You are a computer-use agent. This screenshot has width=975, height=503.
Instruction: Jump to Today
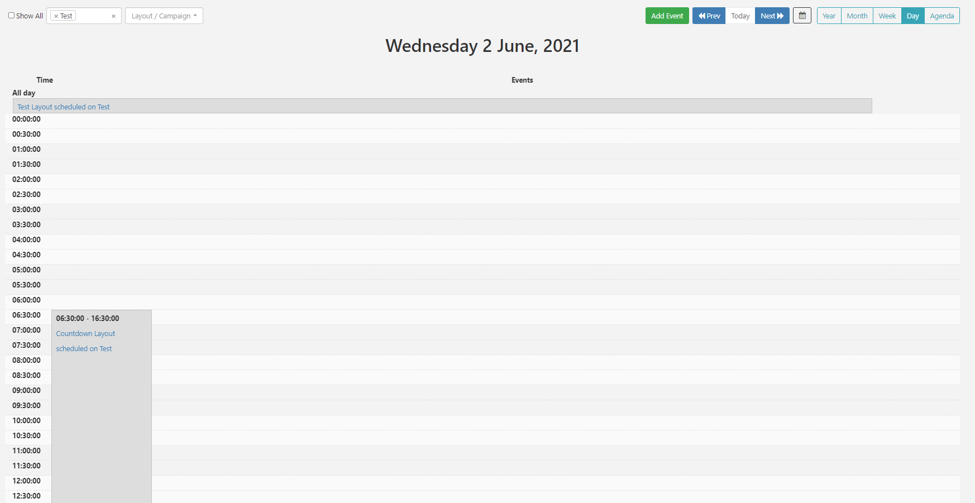(x=740, y=16)
